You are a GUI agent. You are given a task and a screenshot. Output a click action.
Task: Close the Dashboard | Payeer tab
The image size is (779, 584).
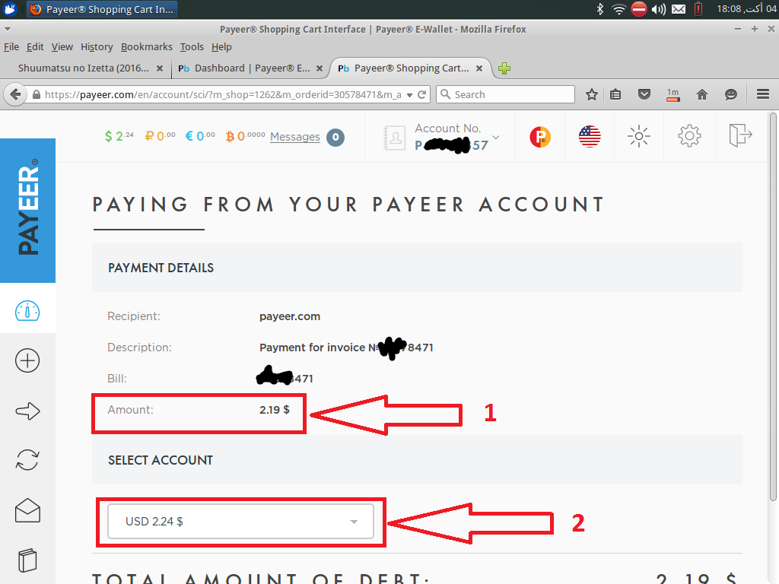point(320,68)
